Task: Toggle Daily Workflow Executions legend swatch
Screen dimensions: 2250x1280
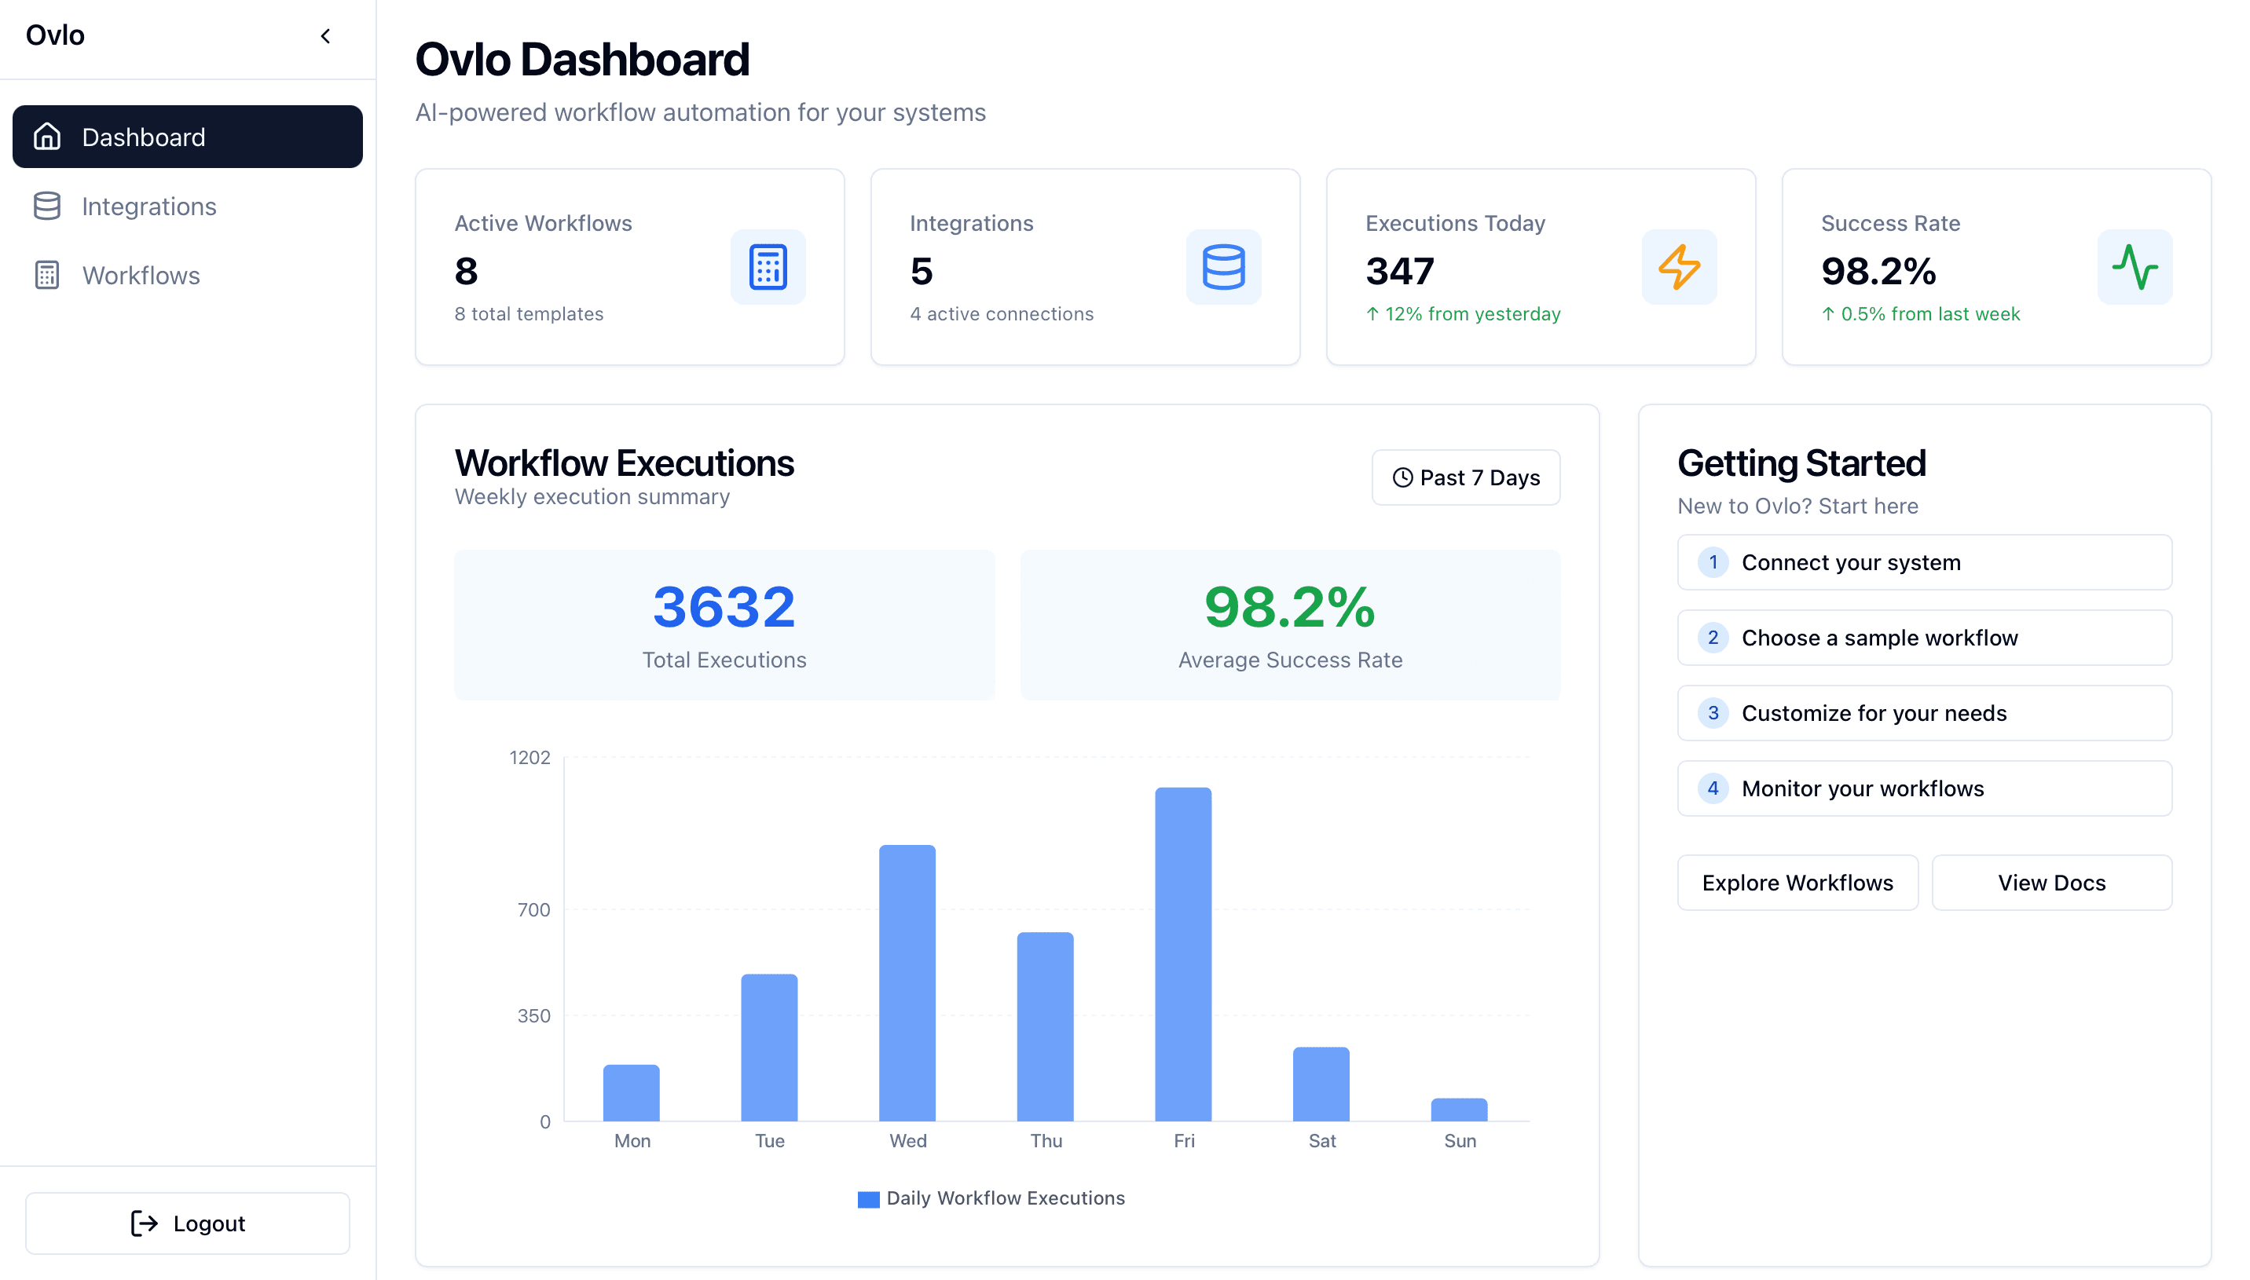Action: coord(868,1199)
